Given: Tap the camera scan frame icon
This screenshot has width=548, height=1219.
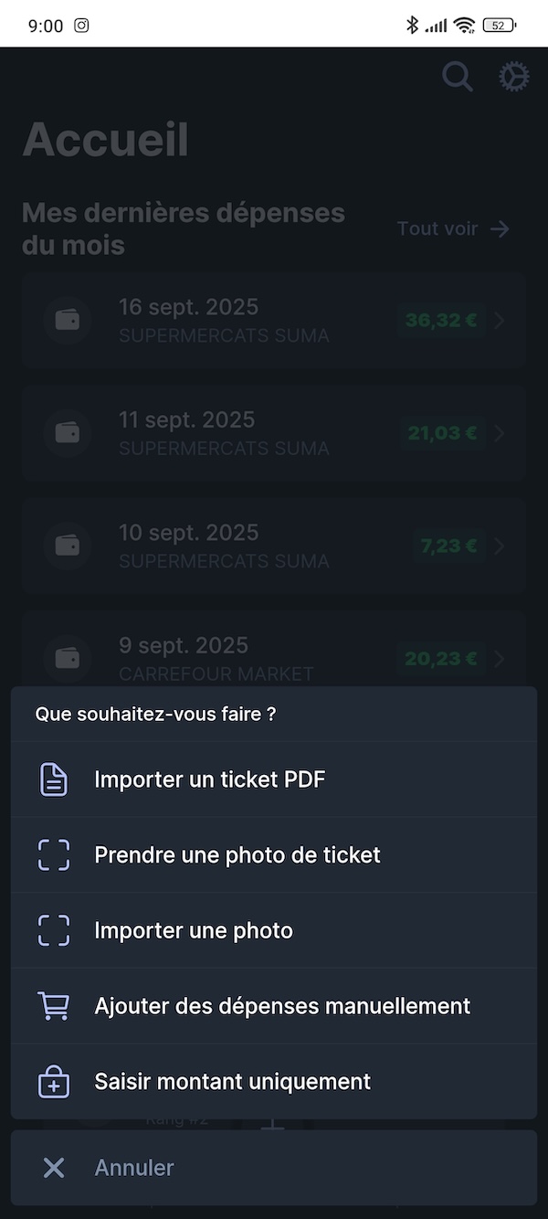Looking at the screenshot, I should 54,855.
